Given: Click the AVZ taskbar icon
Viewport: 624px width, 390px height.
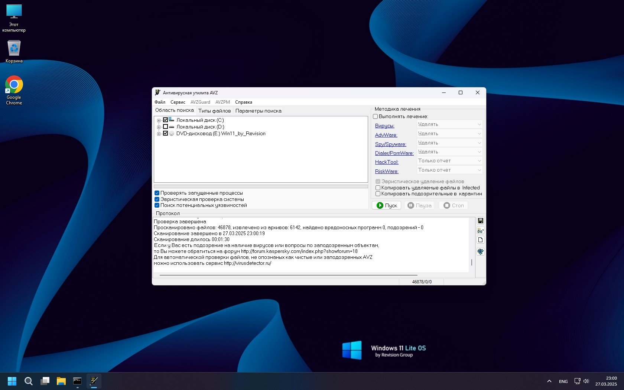Looking at the screenshot, I should [x=94, y=381].
